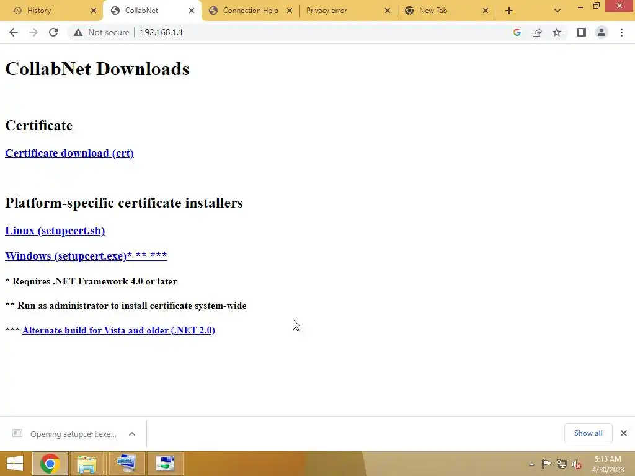
Task: Open the Windows Start button
Action: coord(15,464)
